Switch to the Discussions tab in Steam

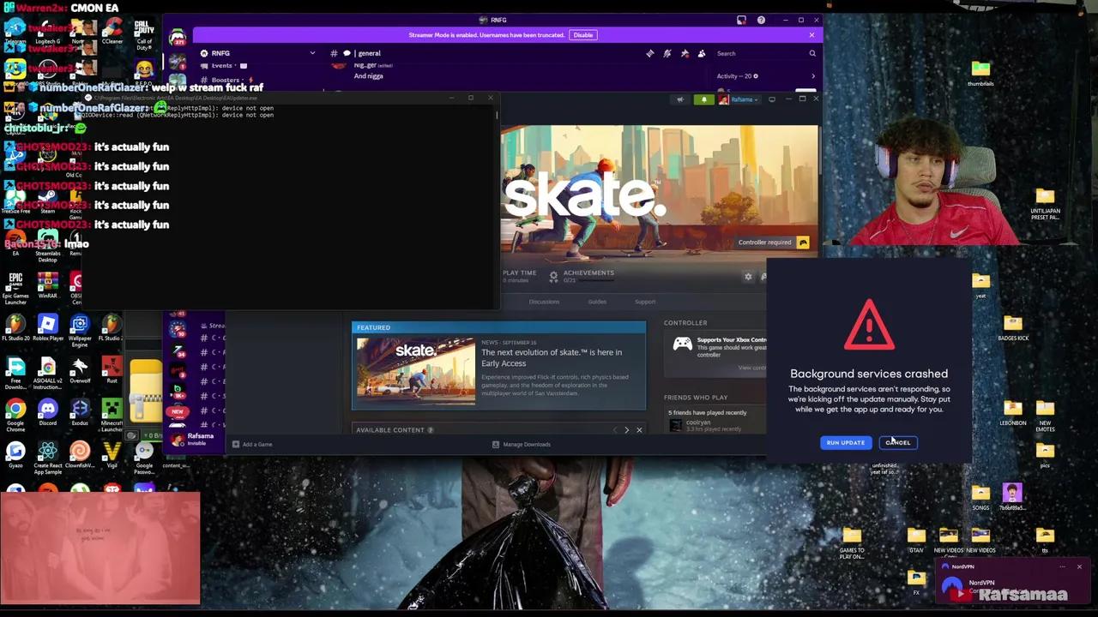point(544,302)
